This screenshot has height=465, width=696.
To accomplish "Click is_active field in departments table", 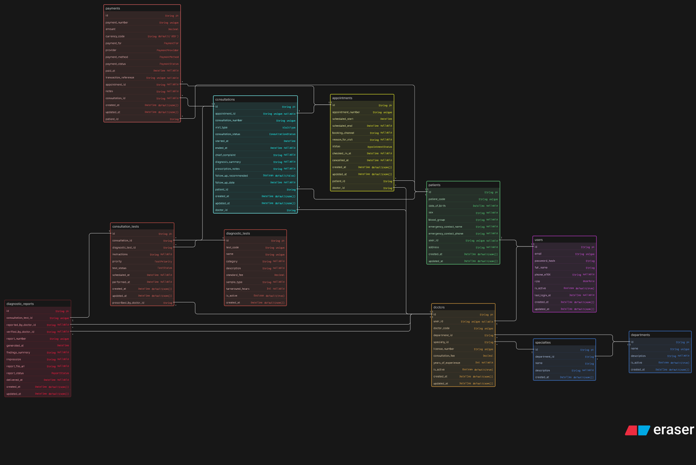I will point(660,363).
